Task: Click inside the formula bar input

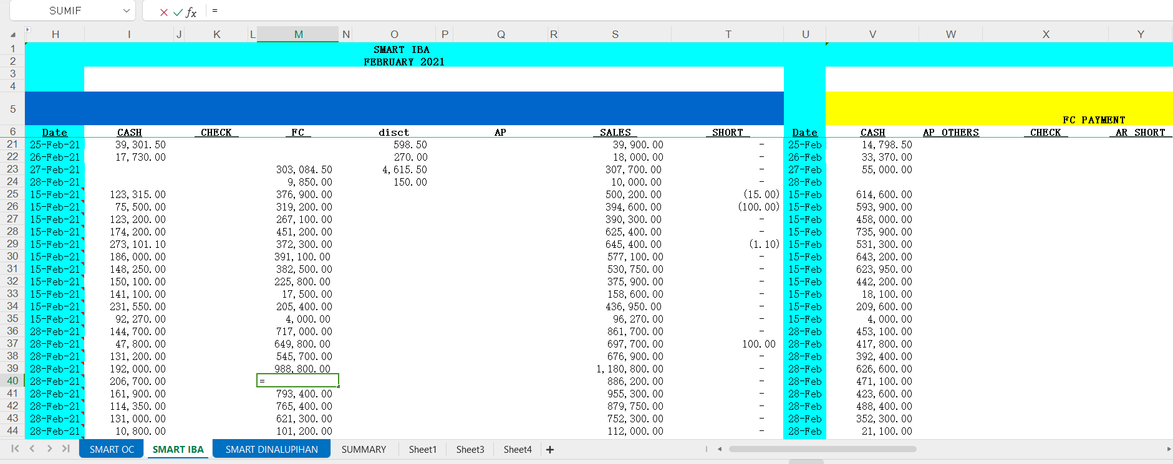Action: pos(624,11)
